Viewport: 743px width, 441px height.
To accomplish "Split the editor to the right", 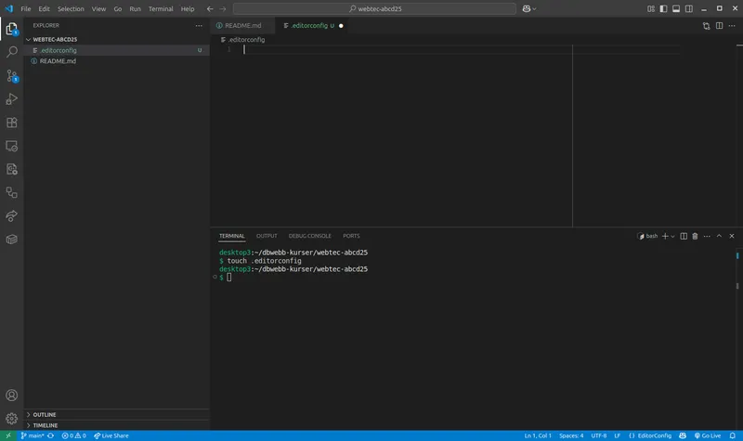I will pyautogui.click(x=719, y=26).
